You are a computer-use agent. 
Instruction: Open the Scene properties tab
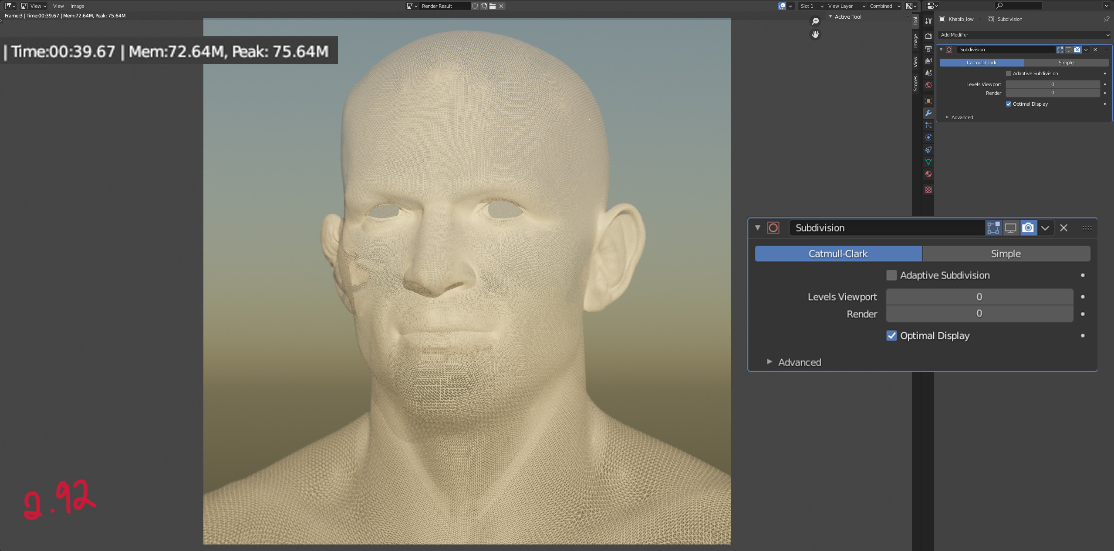click(x=928, y=73)
